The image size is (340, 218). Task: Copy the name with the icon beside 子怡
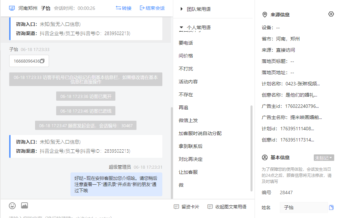point(331,207)
